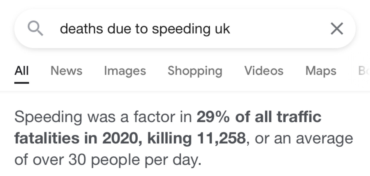Click the word 'deaths' in search box

[81, 29]
